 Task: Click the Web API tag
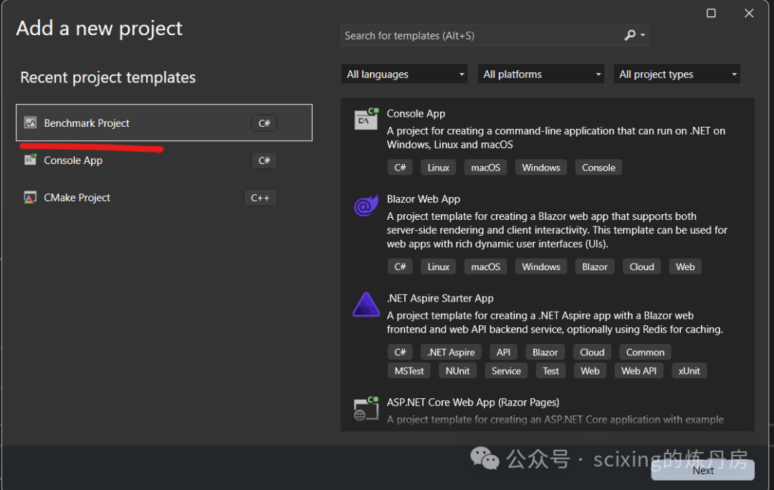click(639, 370)
